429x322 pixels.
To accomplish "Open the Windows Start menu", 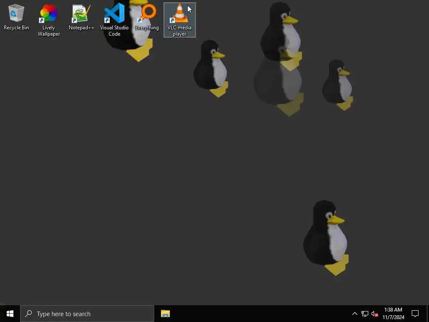I will click(10, 314).
